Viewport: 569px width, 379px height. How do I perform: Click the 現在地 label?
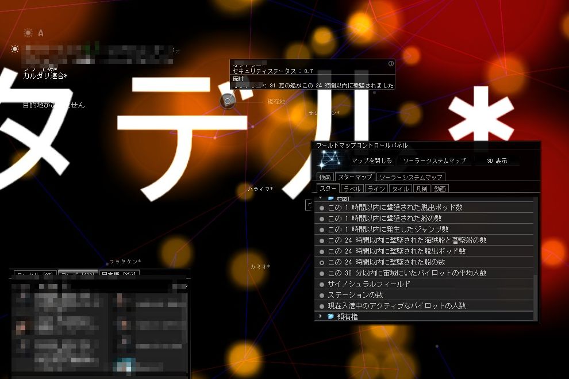[276, 102]
